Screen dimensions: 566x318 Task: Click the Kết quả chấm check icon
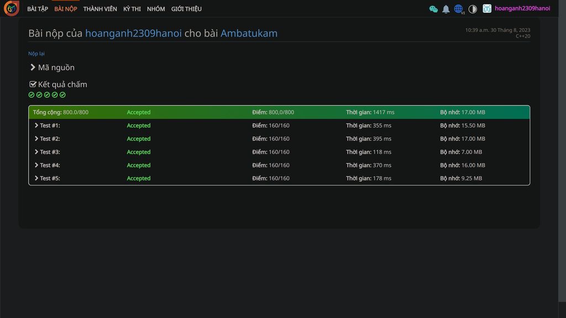click(x=33, y=84)
